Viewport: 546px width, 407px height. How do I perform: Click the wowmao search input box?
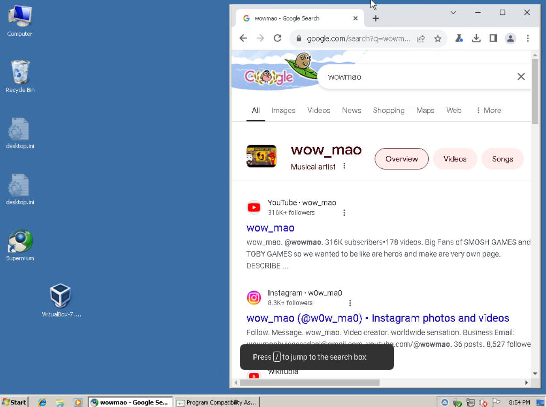click(419, 77)
